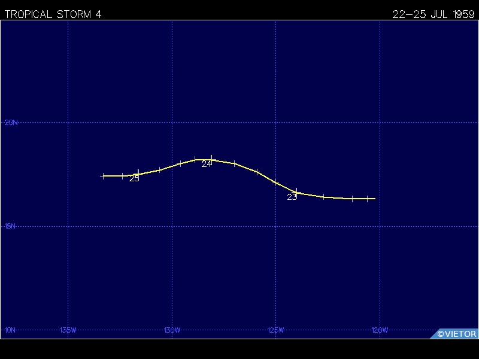Click the 20N latitude label
Screen dimensions: 479x359
11,123
